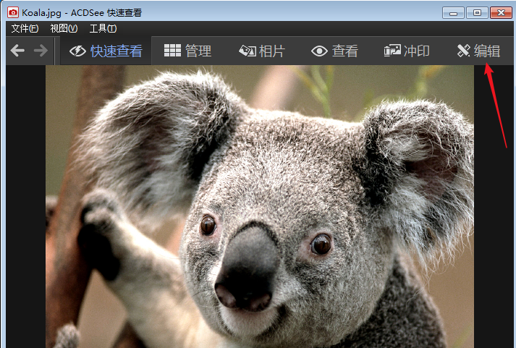Open the 文件(F) menu
Viewport: 516px width, 348px height.
coord(25,28)
